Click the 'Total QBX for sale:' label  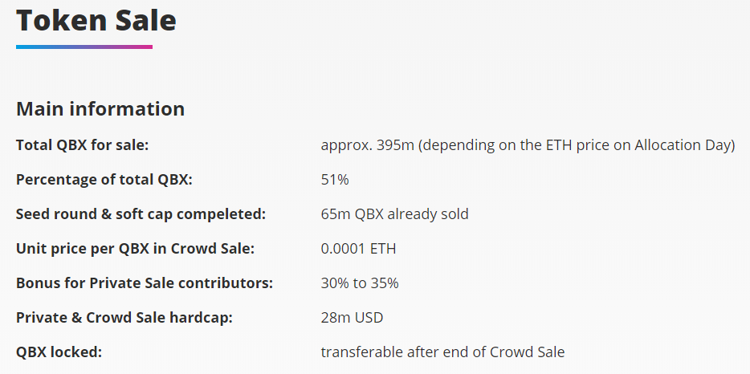(x=83, y=145)
